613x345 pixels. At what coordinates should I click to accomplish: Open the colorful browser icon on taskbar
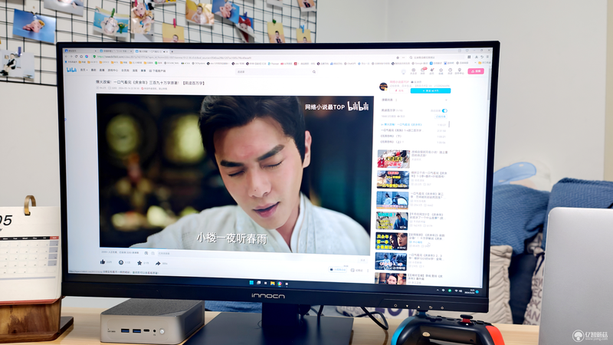pyautogui.click(x=280, y=284)
